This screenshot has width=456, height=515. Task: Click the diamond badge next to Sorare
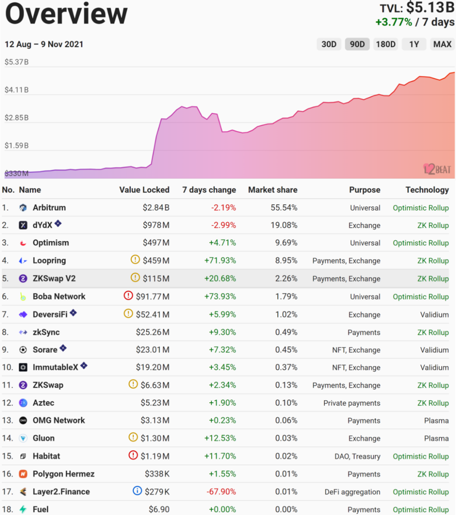pos(63,348)
